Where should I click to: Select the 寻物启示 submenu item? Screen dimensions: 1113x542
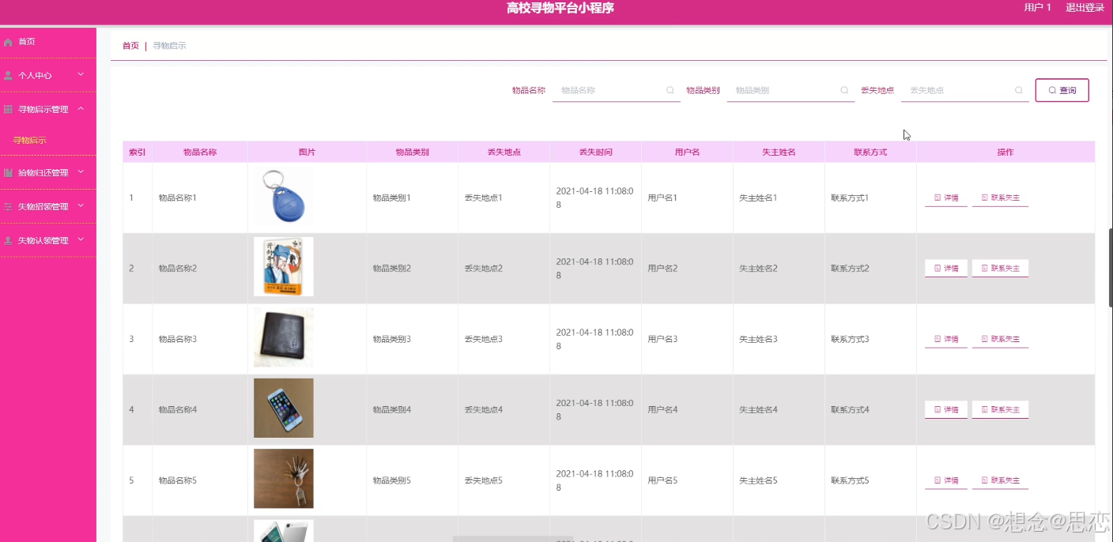[29, 141]
